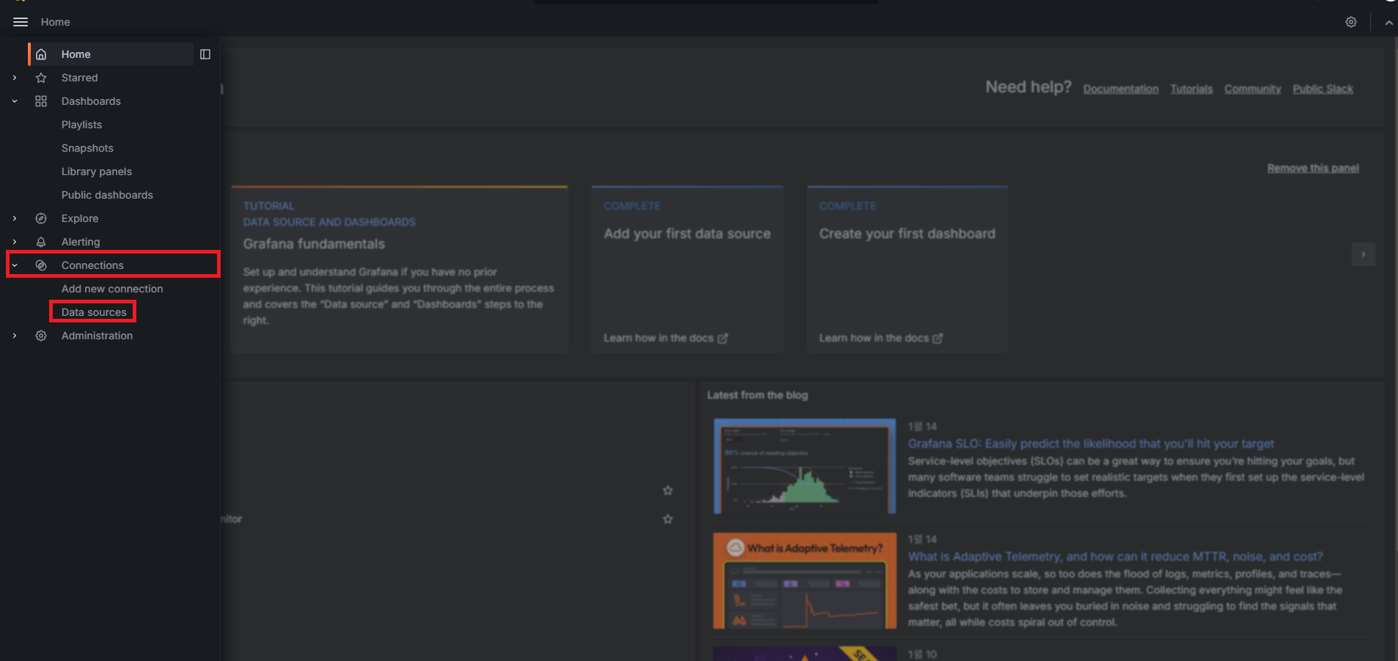Open the Documentation help link
Viewport: 1398px width, 661px height.
1121,89
